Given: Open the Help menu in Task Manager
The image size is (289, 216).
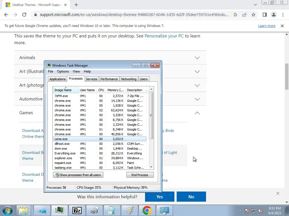Looking at the screenshot, I should pos(87,71).
